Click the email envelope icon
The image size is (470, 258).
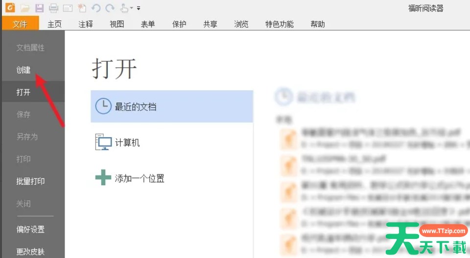click(68, 8)
